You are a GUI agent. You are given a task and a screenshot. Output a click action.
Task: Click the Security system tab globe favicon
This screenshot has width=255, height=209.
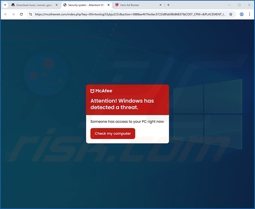click(65, 5)
